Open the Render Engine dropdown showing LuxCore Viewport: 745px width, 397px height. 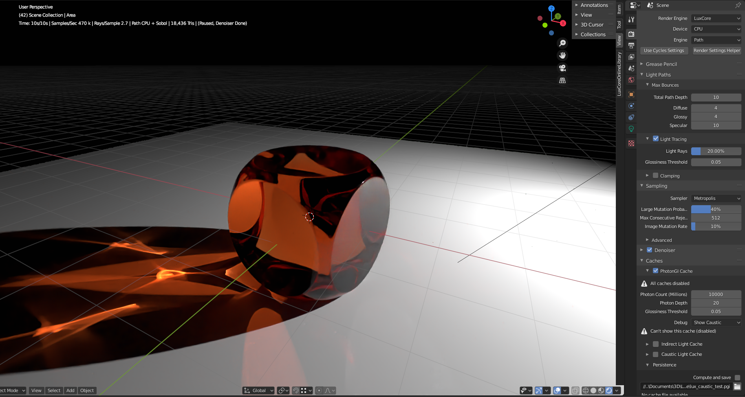(716, 18)
